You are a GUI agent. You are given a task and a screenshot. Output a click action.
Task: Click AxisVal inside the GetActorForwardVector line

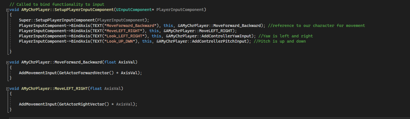[x=129, y=73]
